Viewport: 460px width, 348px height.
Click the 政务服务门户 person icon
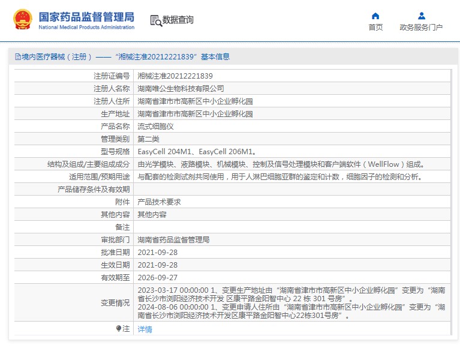click(x=422, y=16)
